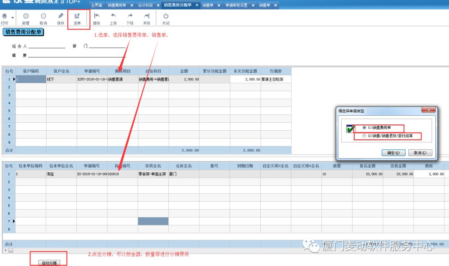Switch to the 会计科目 tab
This screenshot has height=266, width=449.
click(x=146, y=5)
